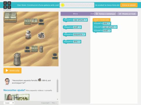Click the scrap metal icon in the instruction text
Screen dimensions: 141x105
(39, 80)
